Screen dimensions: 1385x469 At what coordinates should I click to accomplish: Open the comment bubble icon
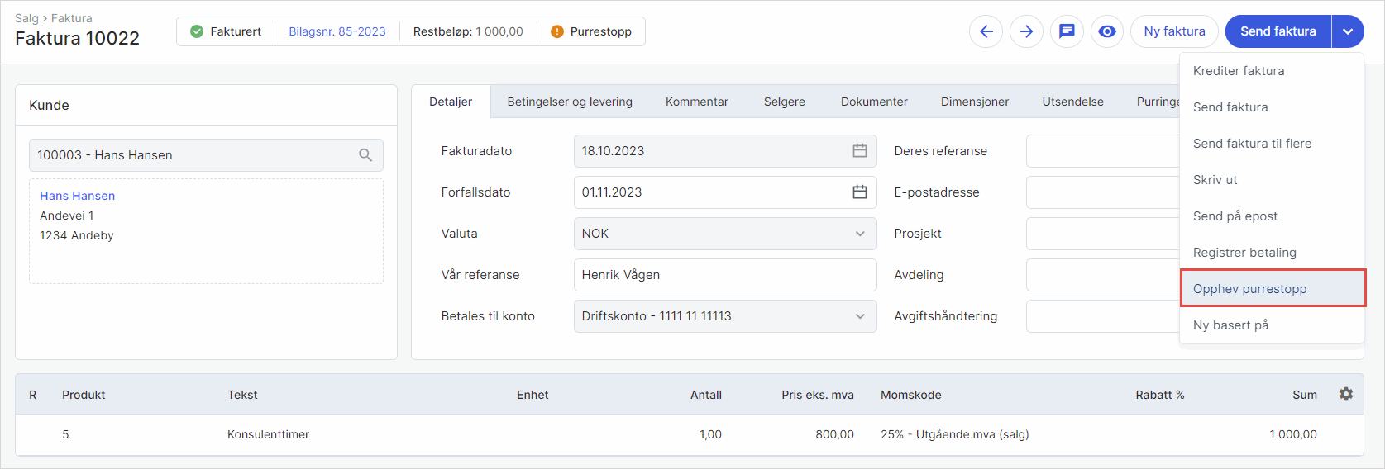1067,31
